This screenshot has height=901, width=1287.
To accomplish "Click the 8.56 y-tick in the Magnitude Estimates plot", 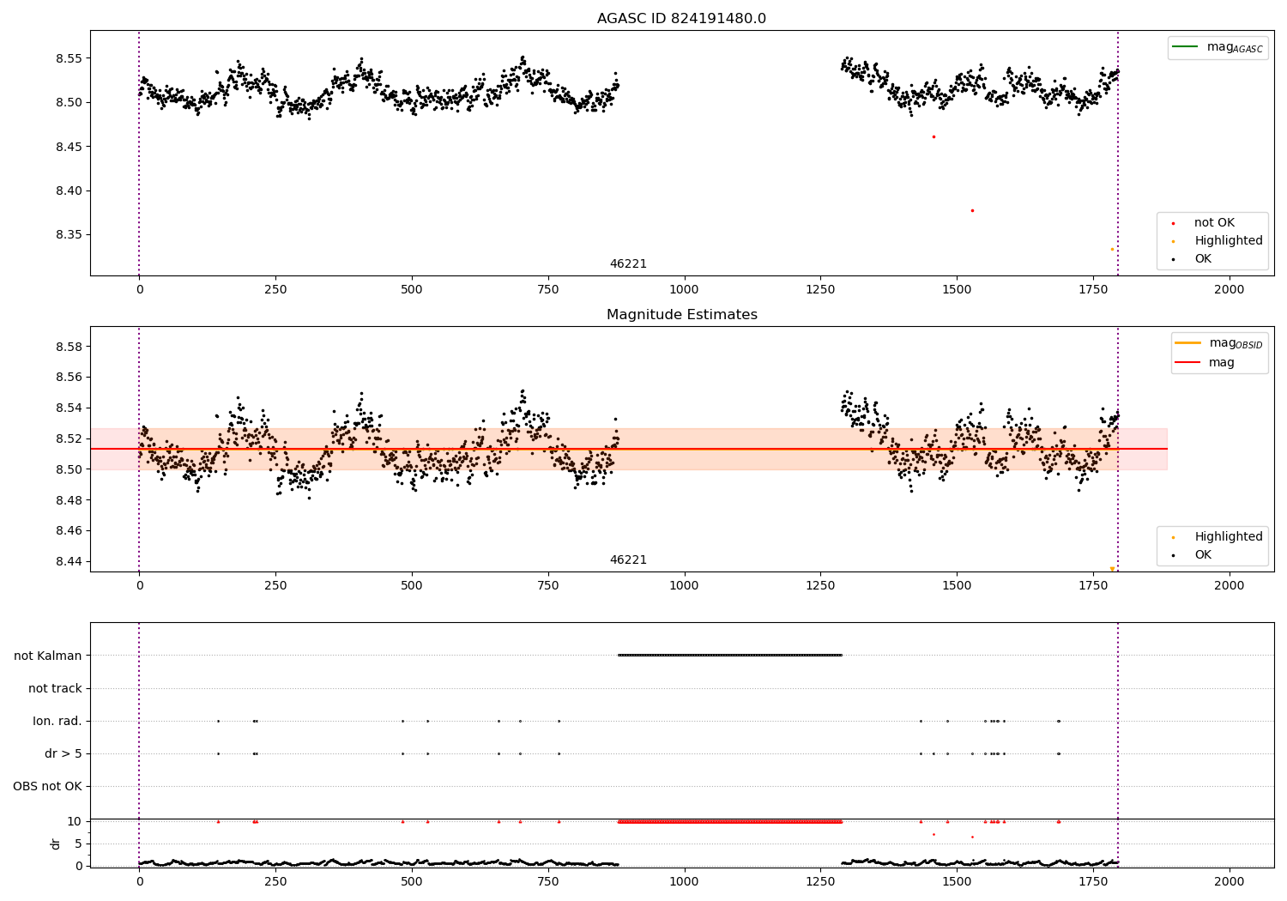I will click(68, 377).
